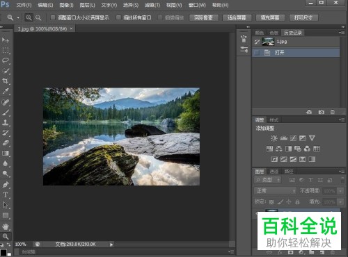Select the Brush tool
This screenshot has width=348, height=257.
point(5,113)
